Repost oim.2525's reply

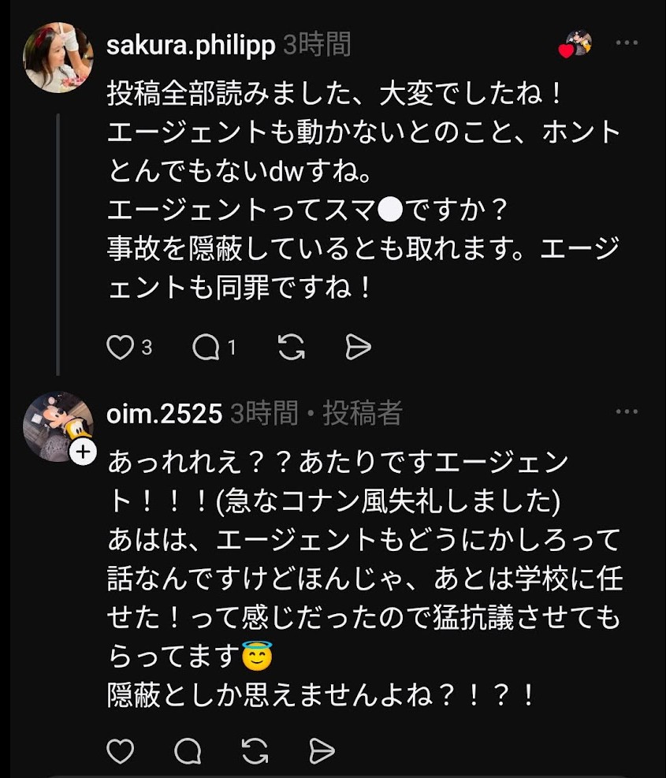point(255,750)
